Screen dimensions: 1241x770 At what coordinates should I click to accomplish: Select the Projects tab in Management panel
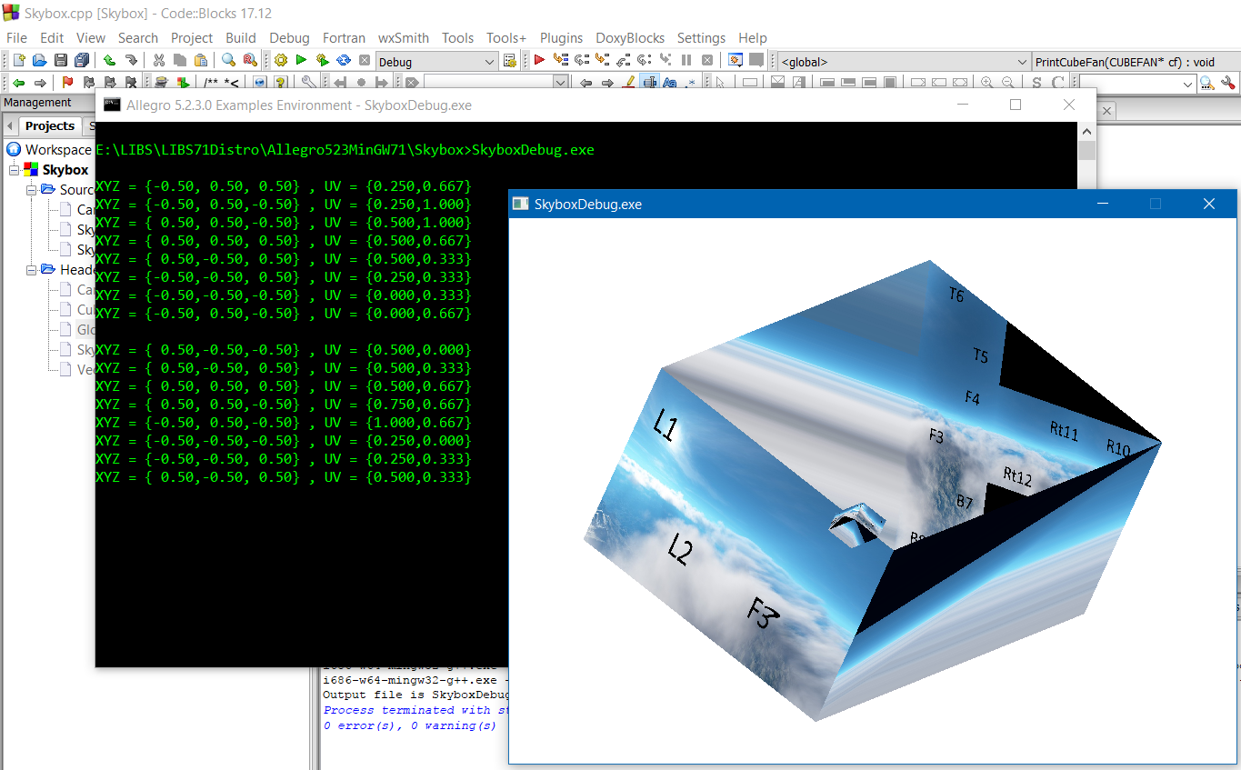[49, 126]
